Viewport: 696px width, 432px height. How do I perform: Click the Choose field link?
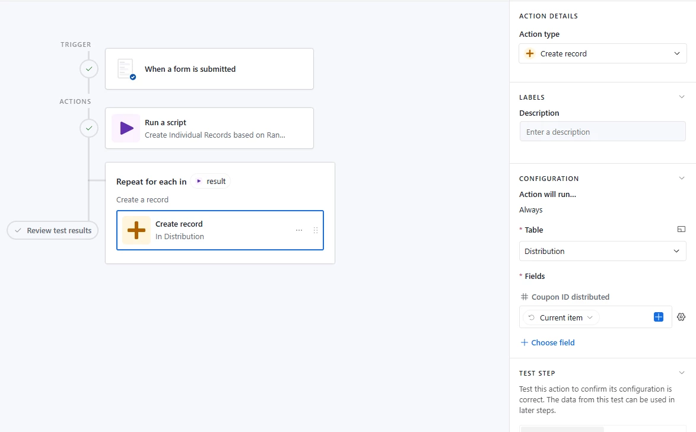pos(548,342)
